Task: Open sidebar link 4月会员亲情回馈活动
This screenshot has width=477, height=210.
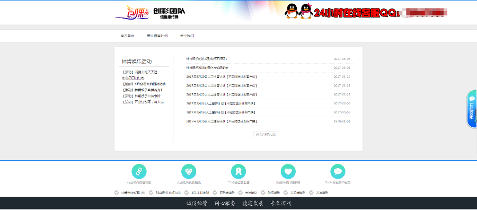Action: [x=144, y=84]
